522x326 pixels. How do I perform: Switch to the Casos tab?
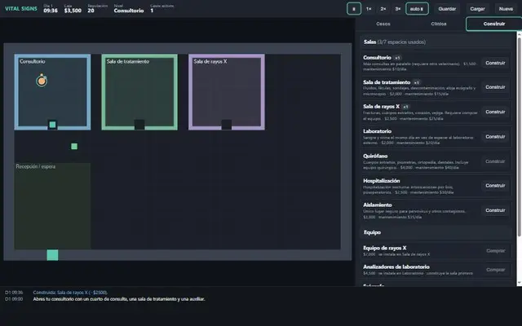[x=383, y=24]
